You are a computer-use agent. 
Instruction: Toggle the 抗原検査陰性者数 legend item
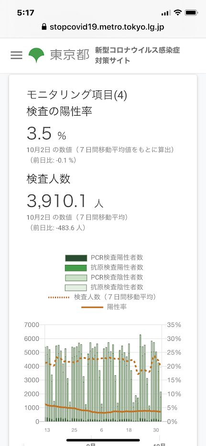tap(104, 287)
